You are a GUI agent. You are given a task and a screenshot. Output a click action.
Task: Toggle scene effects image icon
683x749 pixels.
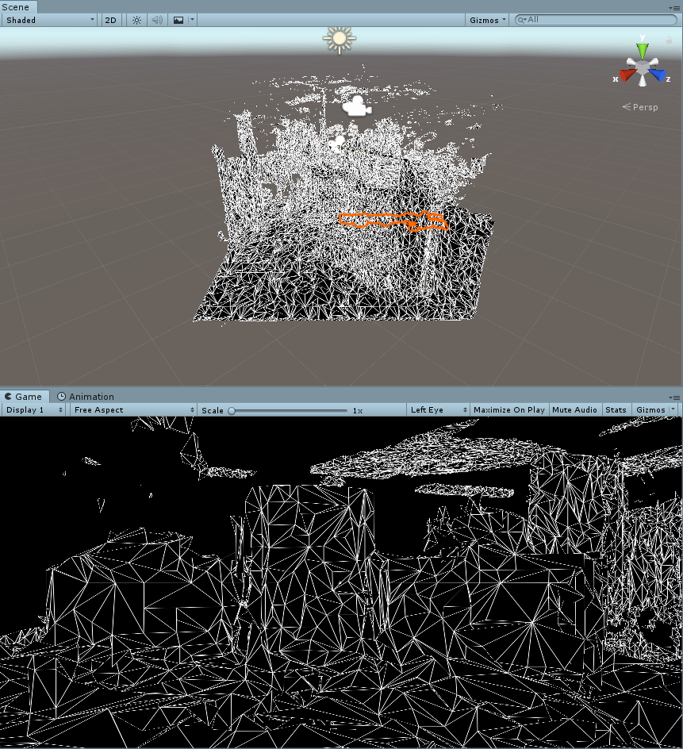click(x=178, y=20)
